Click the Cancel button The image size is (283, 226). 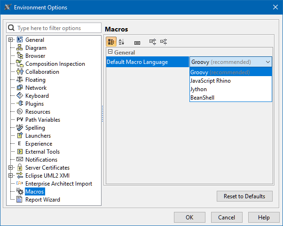[x=227, y=217]
